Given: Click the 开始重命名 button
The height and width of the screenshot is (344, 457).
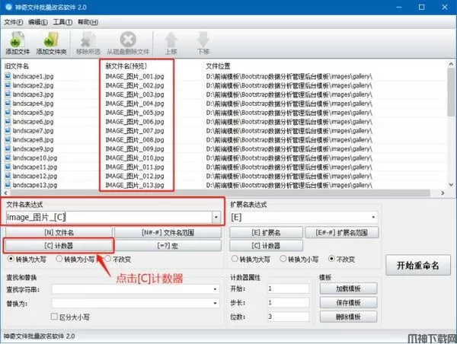Looking at the screenshot, I should [x=418, y=265].
